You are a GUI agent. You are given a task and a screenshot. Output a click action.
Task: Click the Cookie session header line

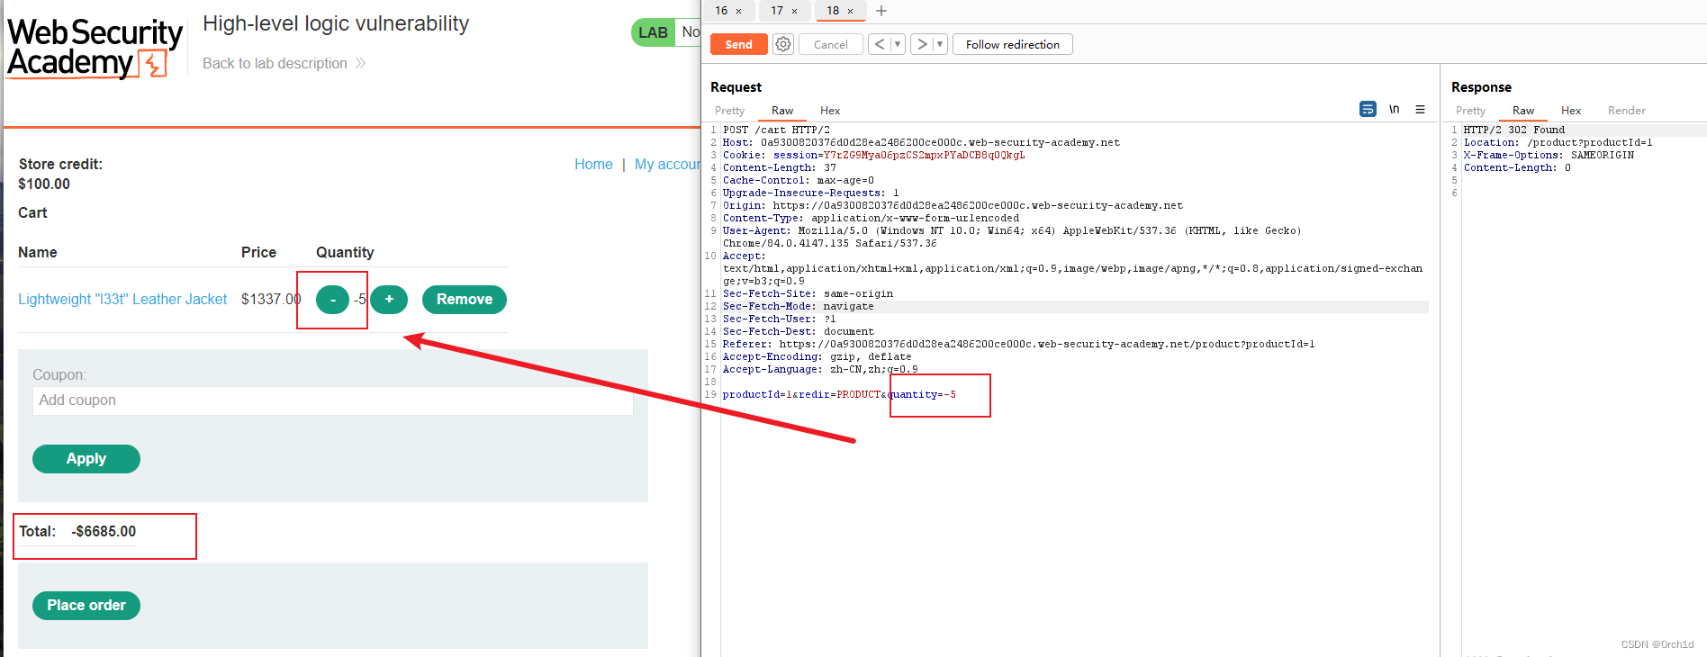pos(873,155)
